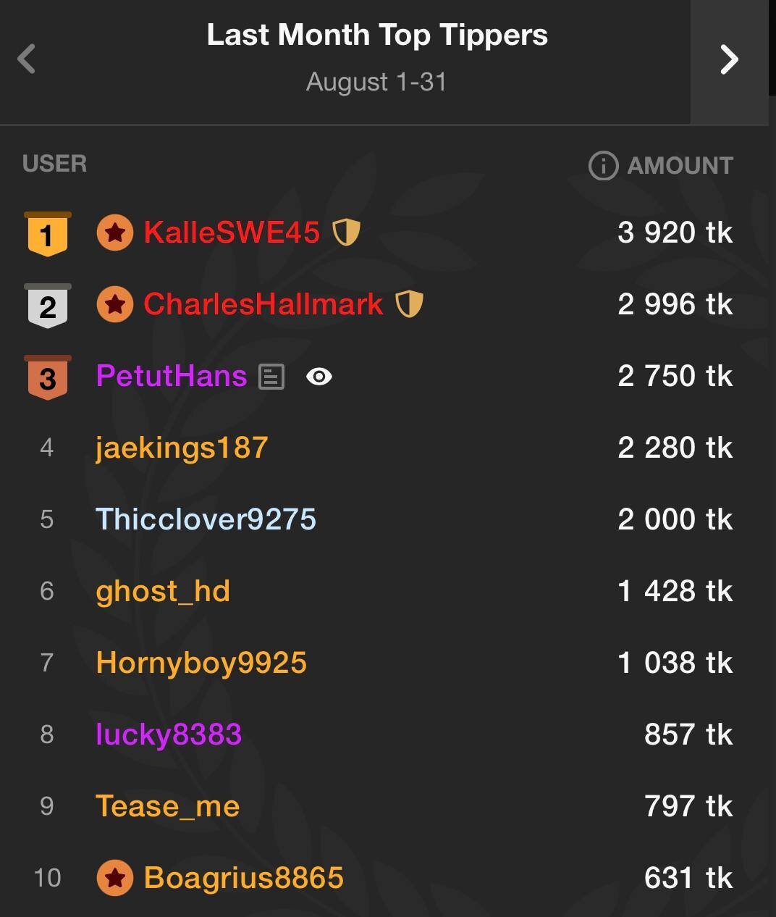Select the ghost_hd username
This screenshot has width=776, height=917.
[x=163, y=591]
